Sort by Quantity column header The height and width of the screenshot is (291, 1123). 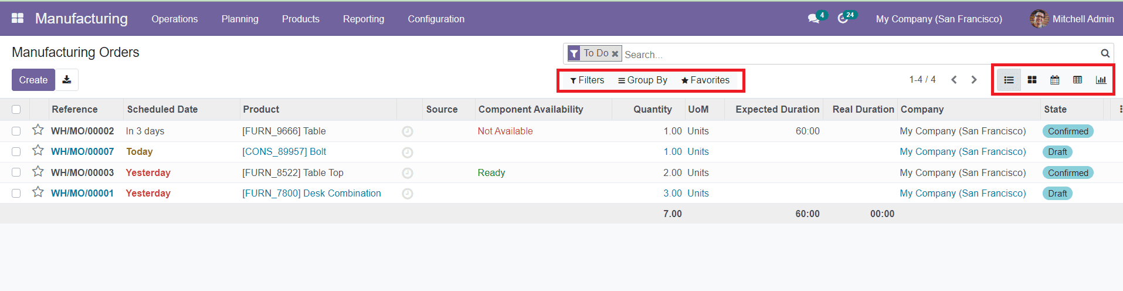653,110
